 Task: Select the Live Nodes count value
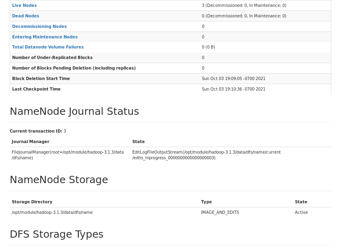(244, 5)
